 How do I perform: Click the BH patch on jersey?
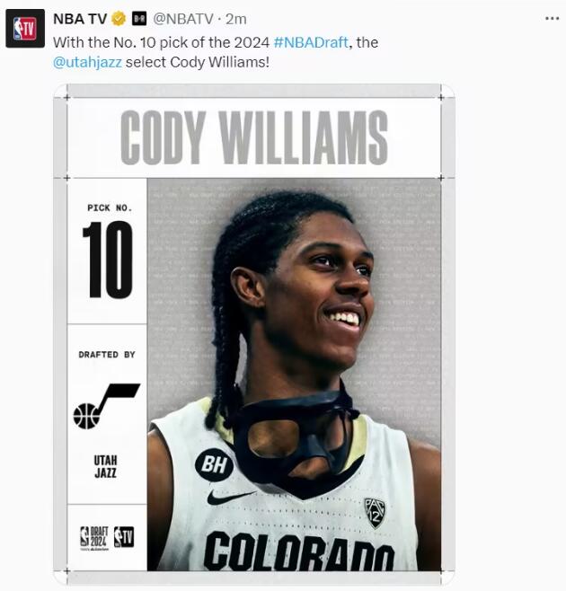click(214, 464)
